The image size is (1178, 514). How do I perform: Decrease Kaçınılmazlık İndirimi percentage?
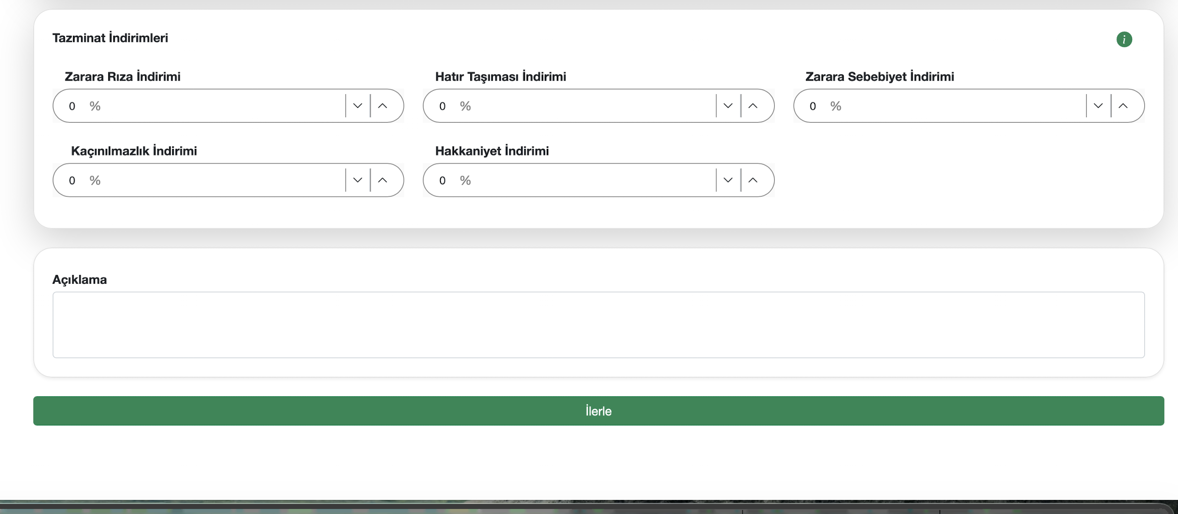(x=357, y=180)
